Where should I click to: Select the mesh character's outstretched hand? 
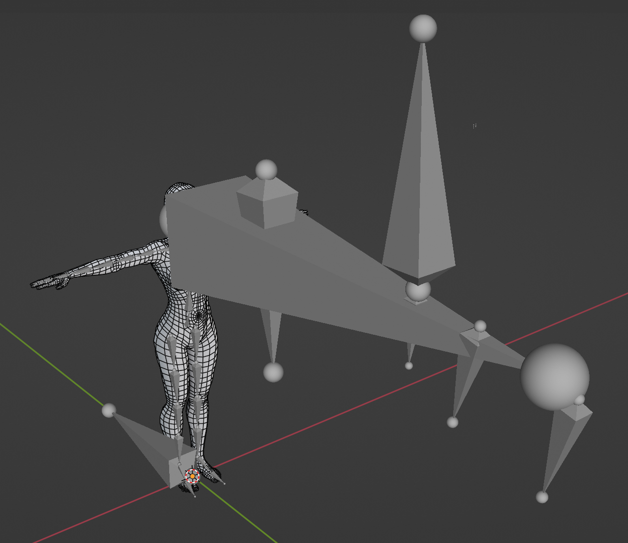point(50,282)
